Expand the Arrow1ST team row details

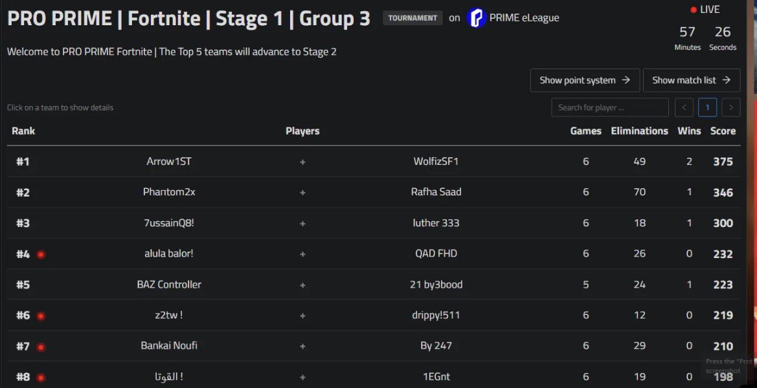[374, 162]
